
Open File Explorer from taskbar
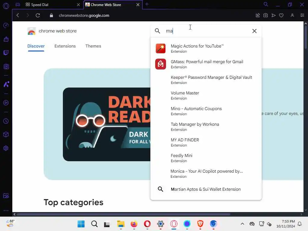(121, 224)
